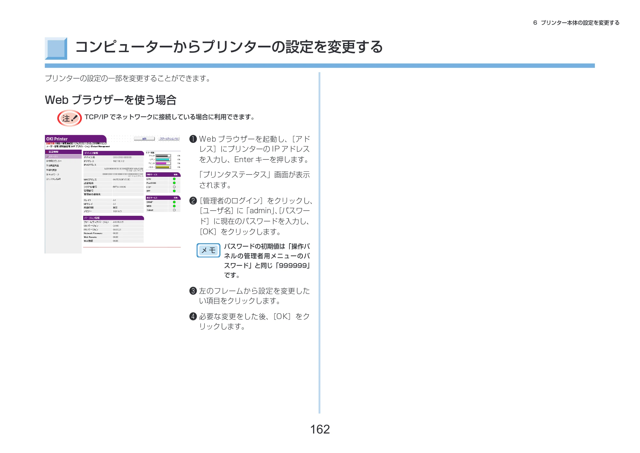Click the green WEB status indicator
Viewport: 640px width, 453px height.
[174, 206]
